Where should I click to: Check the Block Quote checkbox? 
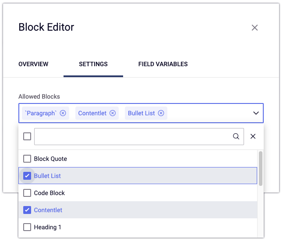coord(27,159)
